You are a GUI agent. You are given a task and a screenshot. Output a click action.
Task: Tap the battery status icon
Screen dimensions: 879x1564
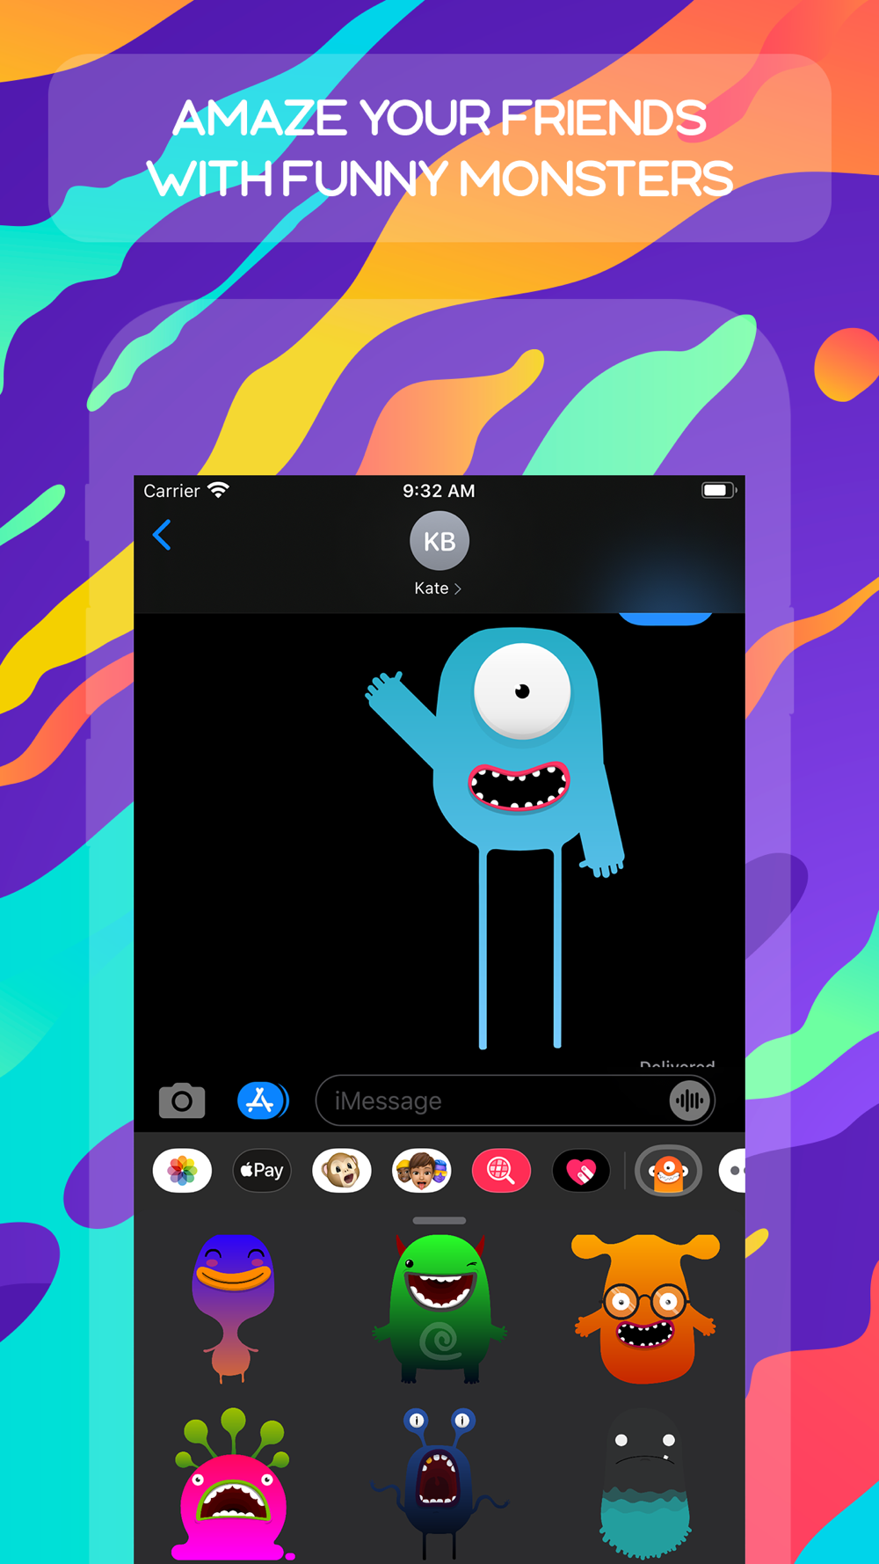coord(718,490)
